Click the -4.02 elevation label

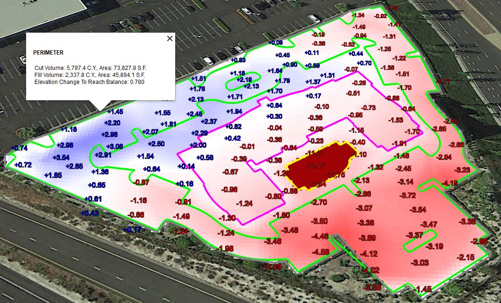(x=371, y=270)
